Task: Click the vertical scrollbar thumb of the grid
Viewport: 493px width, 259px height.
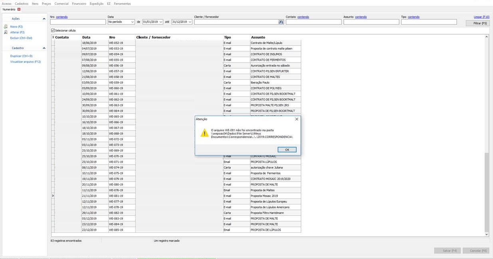Action: tap(486, 192)
